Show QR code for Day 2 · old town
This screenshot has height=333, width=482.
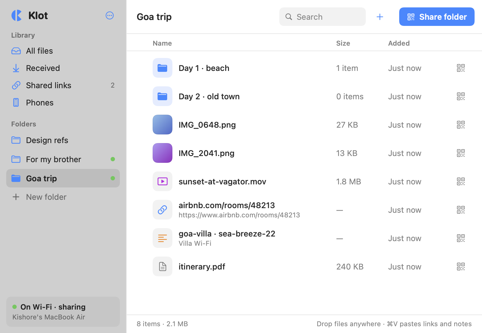461,96
